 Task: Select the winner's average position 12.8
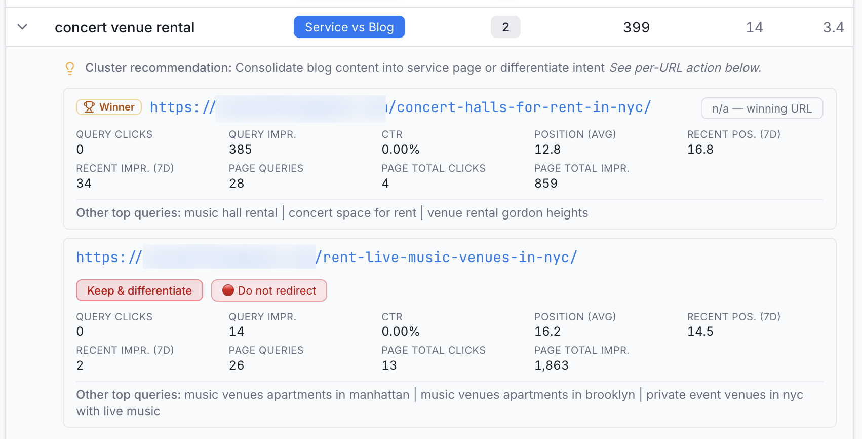click(547, 150)
